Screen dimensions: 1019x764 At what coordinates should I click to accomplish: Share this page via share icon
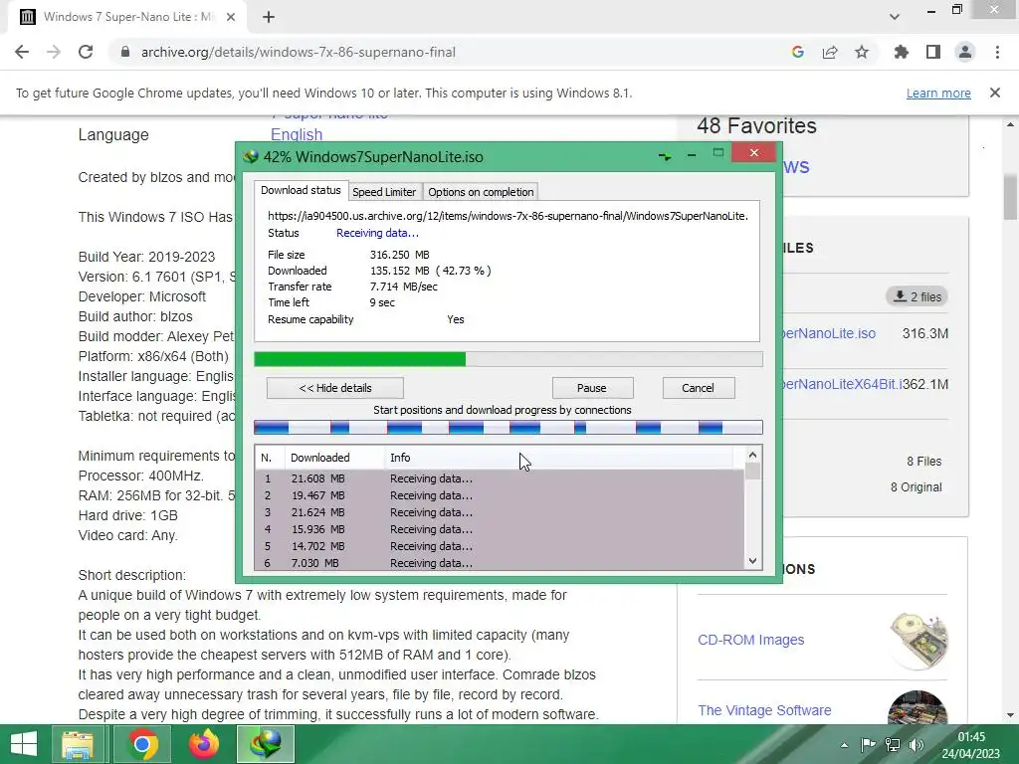(830, 52)
